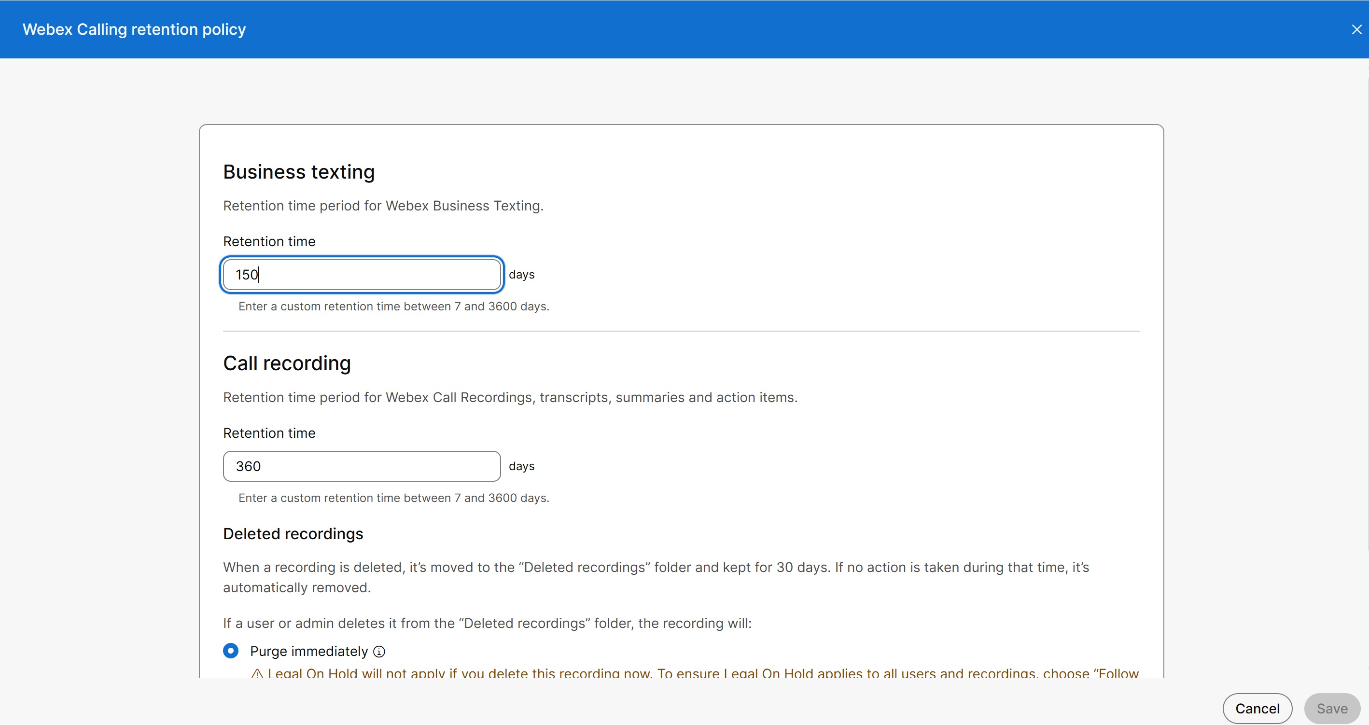Select the Call recording heading
This screenshot has height=725, width=1369.
point(287,363)
